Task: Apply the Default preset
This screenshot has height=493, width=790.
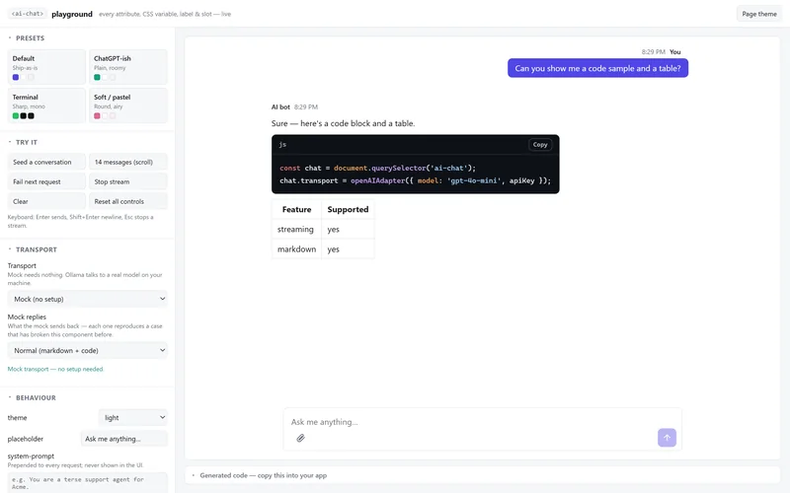Action: pyautogui.click(x=46, y=67)
